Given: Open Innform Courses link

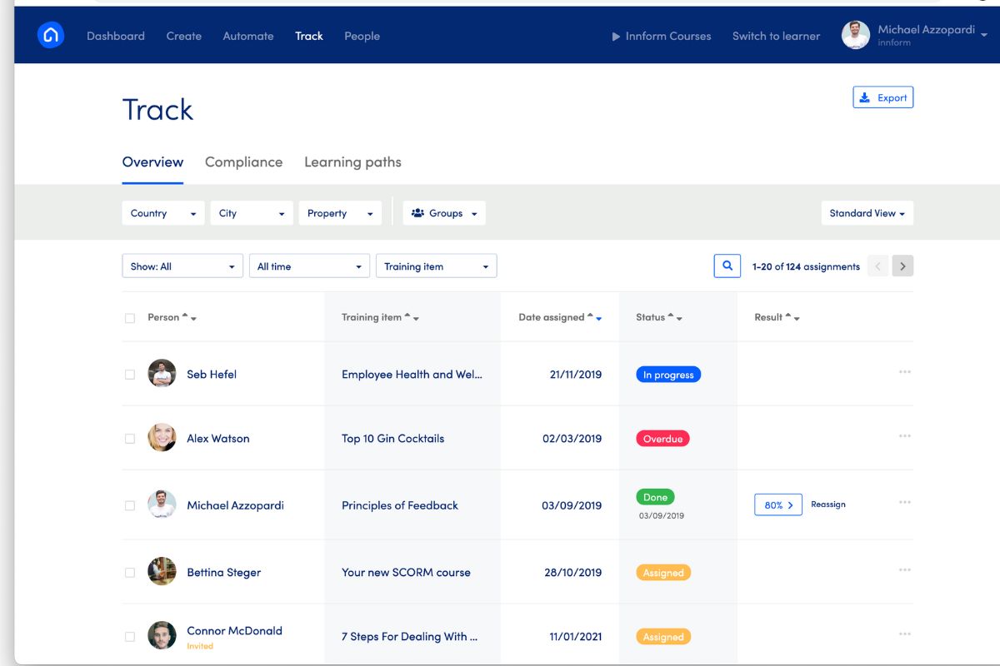Looking at the screenshot, I should tap(668, 36).
